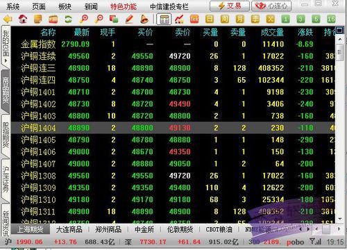This screenshot has height=250, width=347.
Task: Expand the arrow under 我的页面 side tab
Action: [x=6, y=60]
